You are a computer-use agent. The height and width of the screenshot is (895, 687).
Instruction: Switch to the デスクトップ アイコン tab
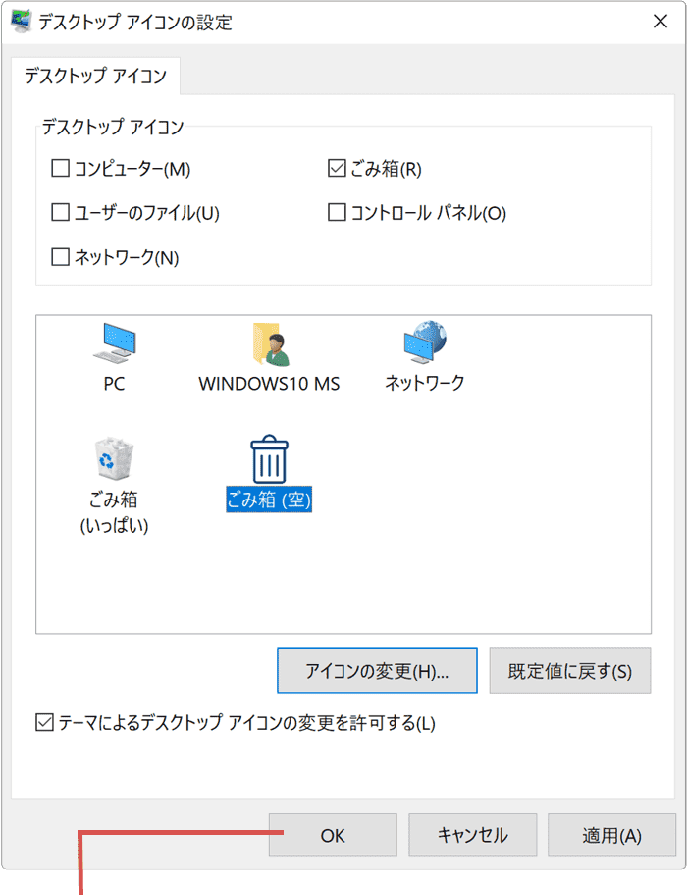coord(95,76)
